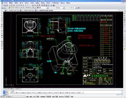Toggle the 线宽 (lineweight) status button
This screenshot has height=98, width=126.
tap(53, 97)
